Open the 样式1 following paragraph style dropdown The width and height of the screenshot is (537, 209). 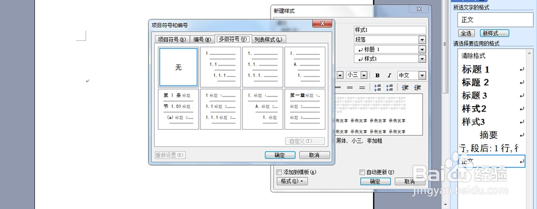click(422, 59)
